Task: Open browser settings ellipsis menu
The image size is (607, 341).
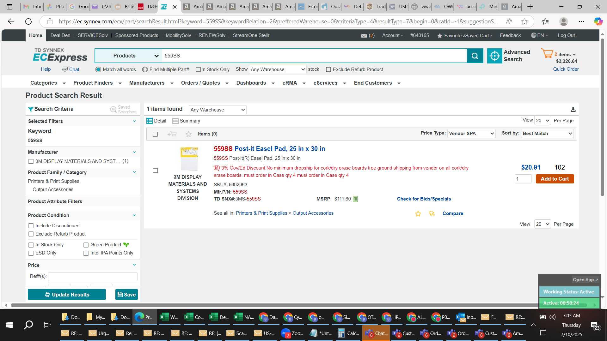Action: [581, 21]
